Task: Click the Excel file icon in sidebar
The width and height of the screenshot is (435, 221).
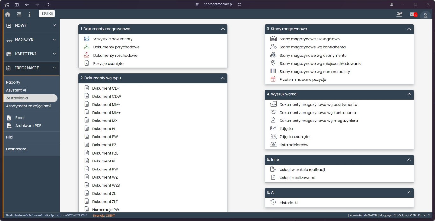Action: click(x=9, y=118)
